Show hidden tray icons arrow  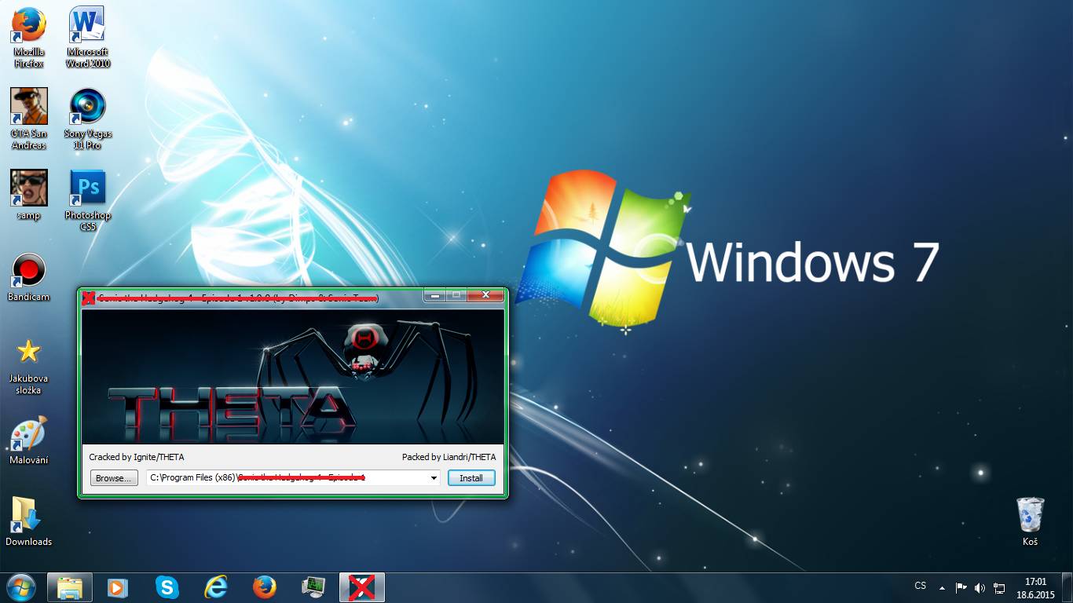(942, 587)
